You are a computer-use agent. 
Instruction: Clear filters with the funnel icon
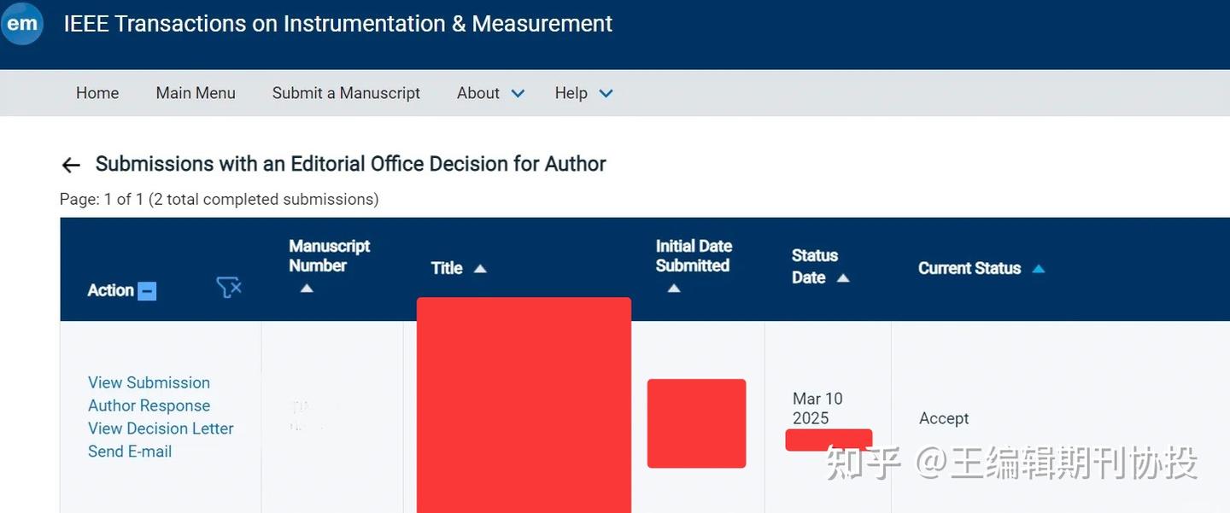point(229,289)
